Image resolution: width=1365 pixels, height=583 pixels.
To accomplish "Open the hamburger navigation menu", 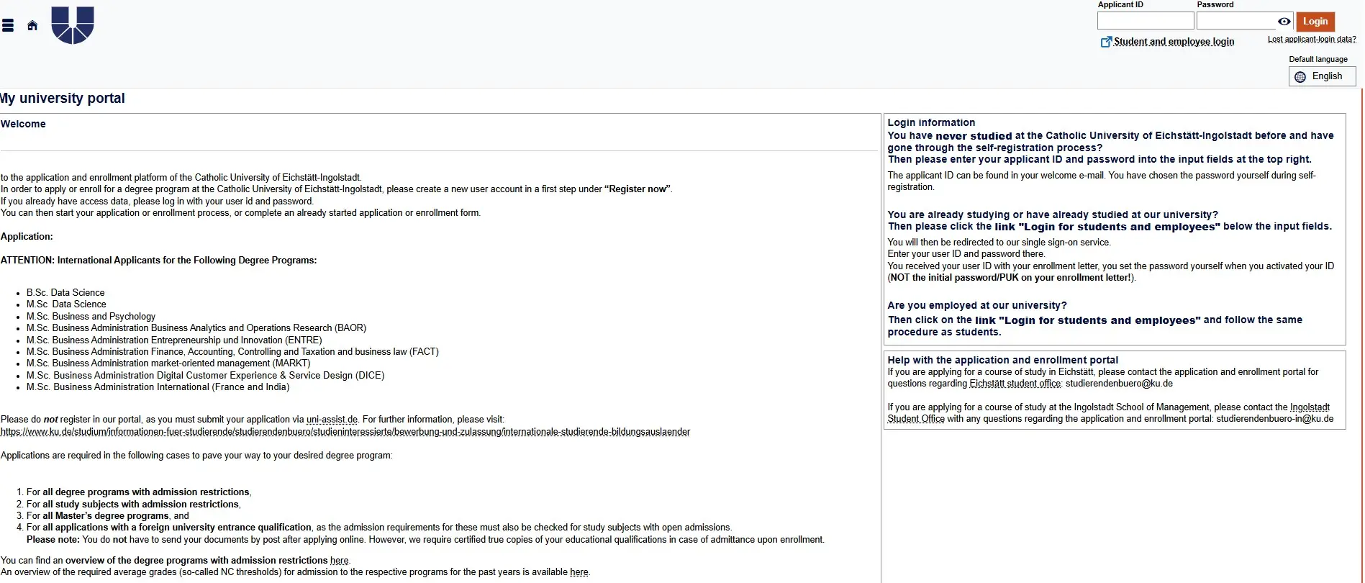I will point(9,26).
